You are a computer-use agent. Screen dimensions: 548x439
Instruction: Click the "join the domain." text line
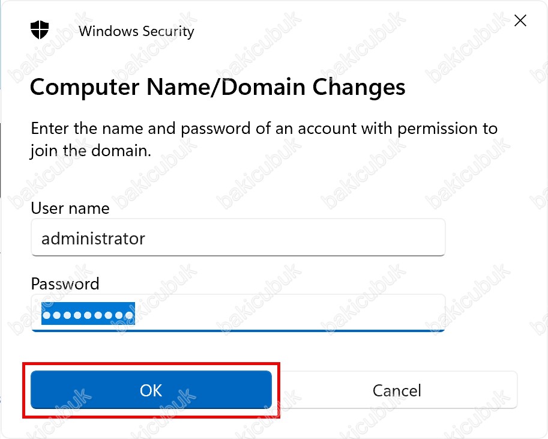pyautogui.click(x=91, y=151)
